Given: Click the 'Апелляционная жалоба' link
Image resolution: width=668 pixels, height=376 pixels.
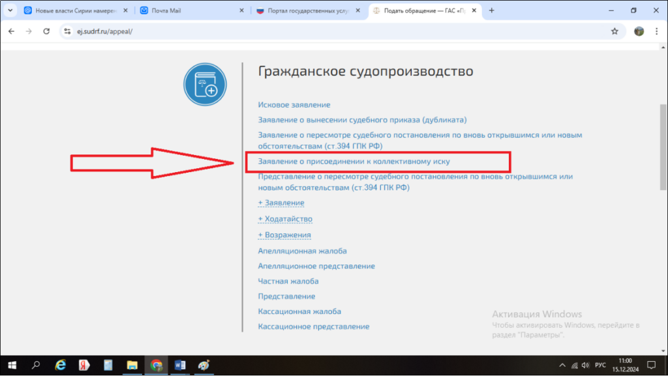Looking at the screenshot, I should click(302, 251).
